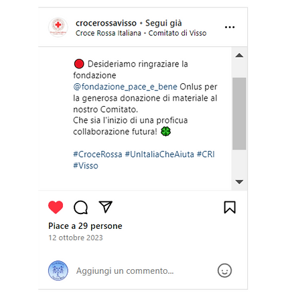Open @fondazione_pace_e_bene mention
This screenshot has width=298, height=298.
[125, 87]
